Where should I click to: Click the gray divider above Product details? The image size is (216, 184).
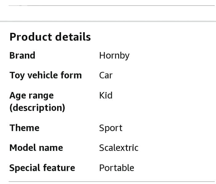pyautogui.click(x=108, y=21)
